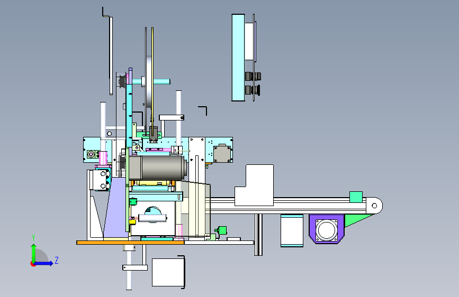Select the tall thin vertical bar at upper left
Image resolution: width=459 pixels, height=297 pixels.
tap(111, 56)
